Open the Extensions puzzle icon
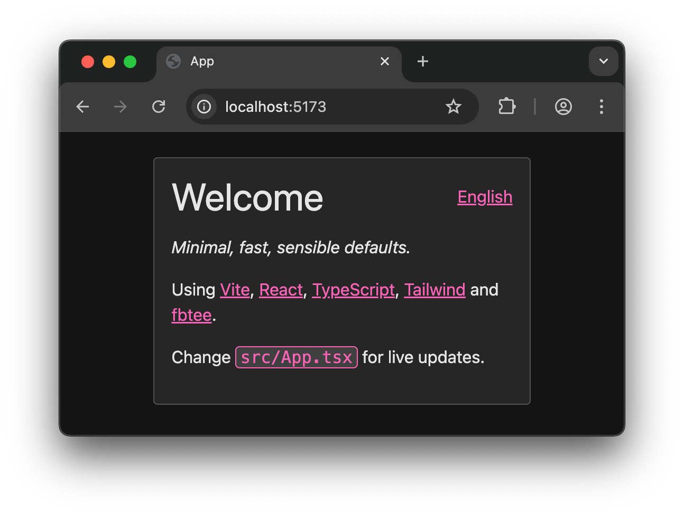The image size is (684, 514). coord(506,107)
